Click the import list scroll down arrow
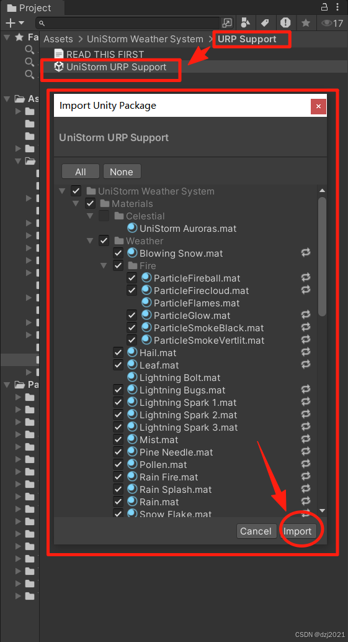 [x=322, y=510]
